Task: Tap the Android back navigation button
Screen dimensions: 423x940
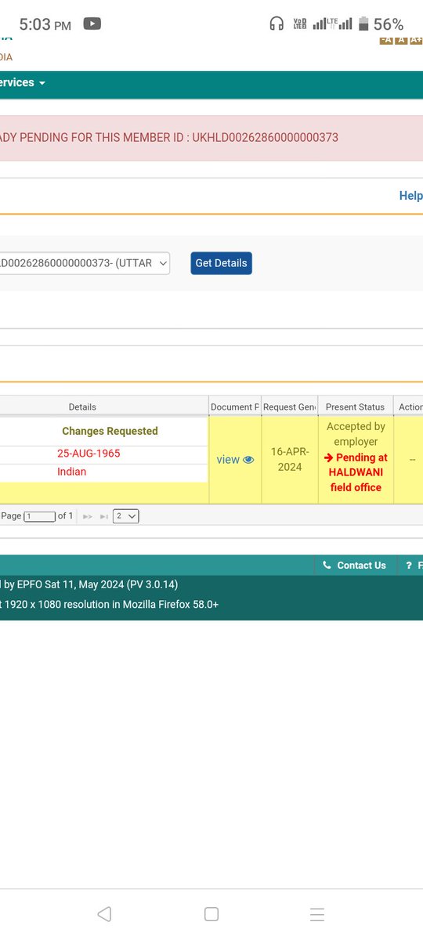Action: (x=104, y=914)
